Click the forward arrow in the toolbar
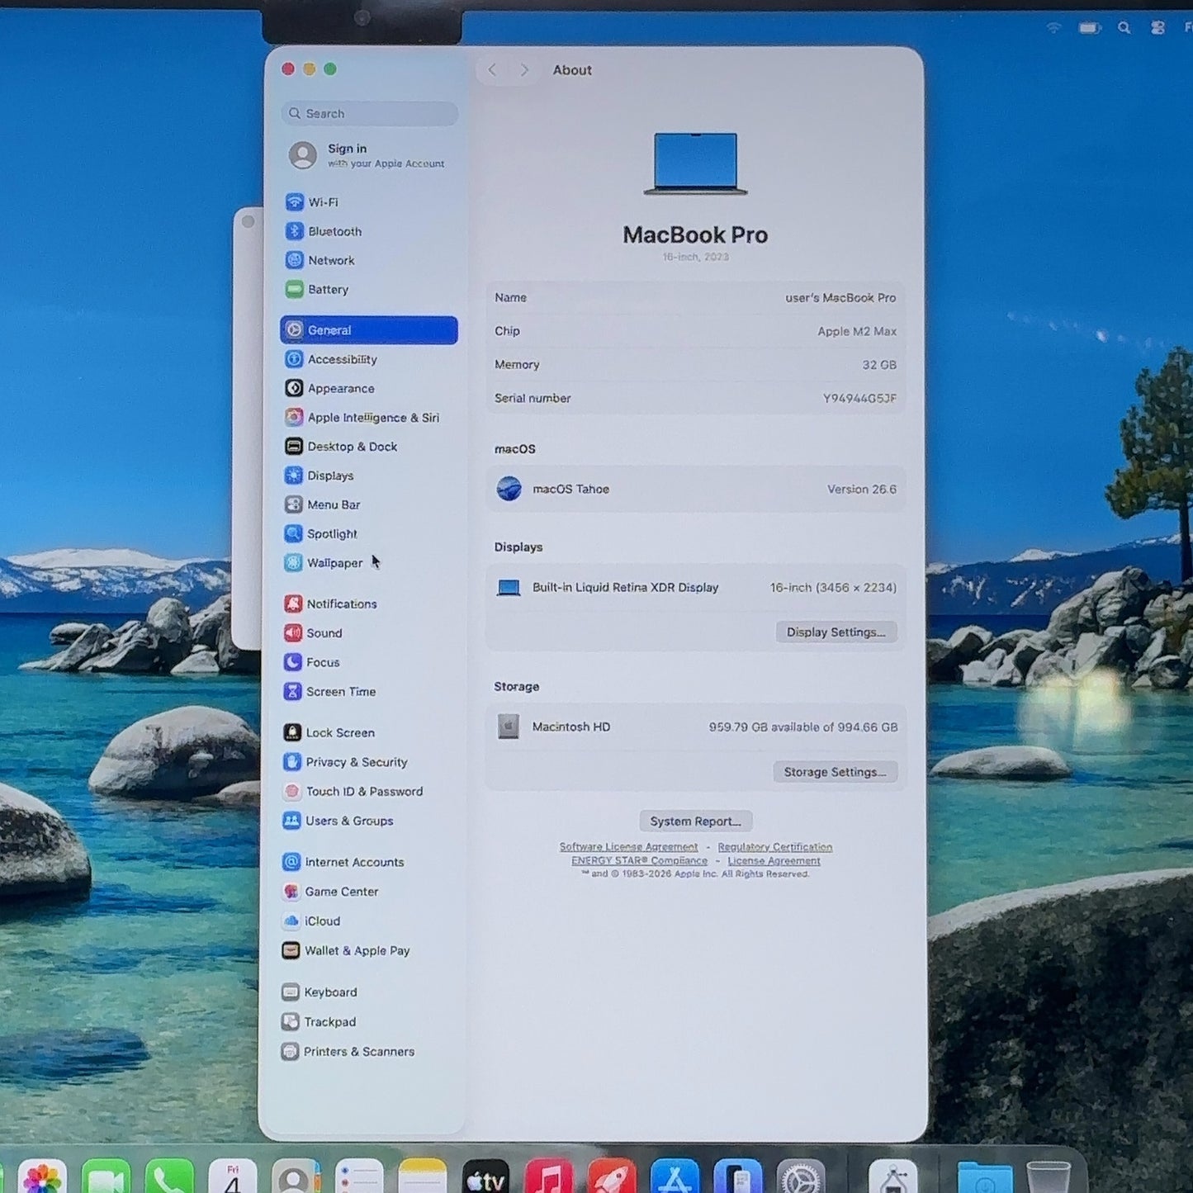Screen dimensions: 1193x1193 point(524,70)
